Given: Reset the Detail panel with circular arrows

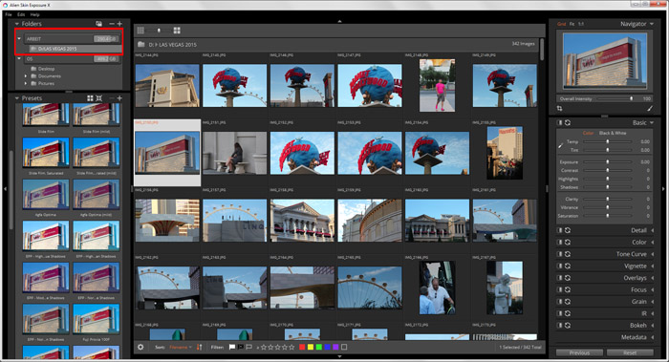Looking at the screenshot, I should 568,230.
